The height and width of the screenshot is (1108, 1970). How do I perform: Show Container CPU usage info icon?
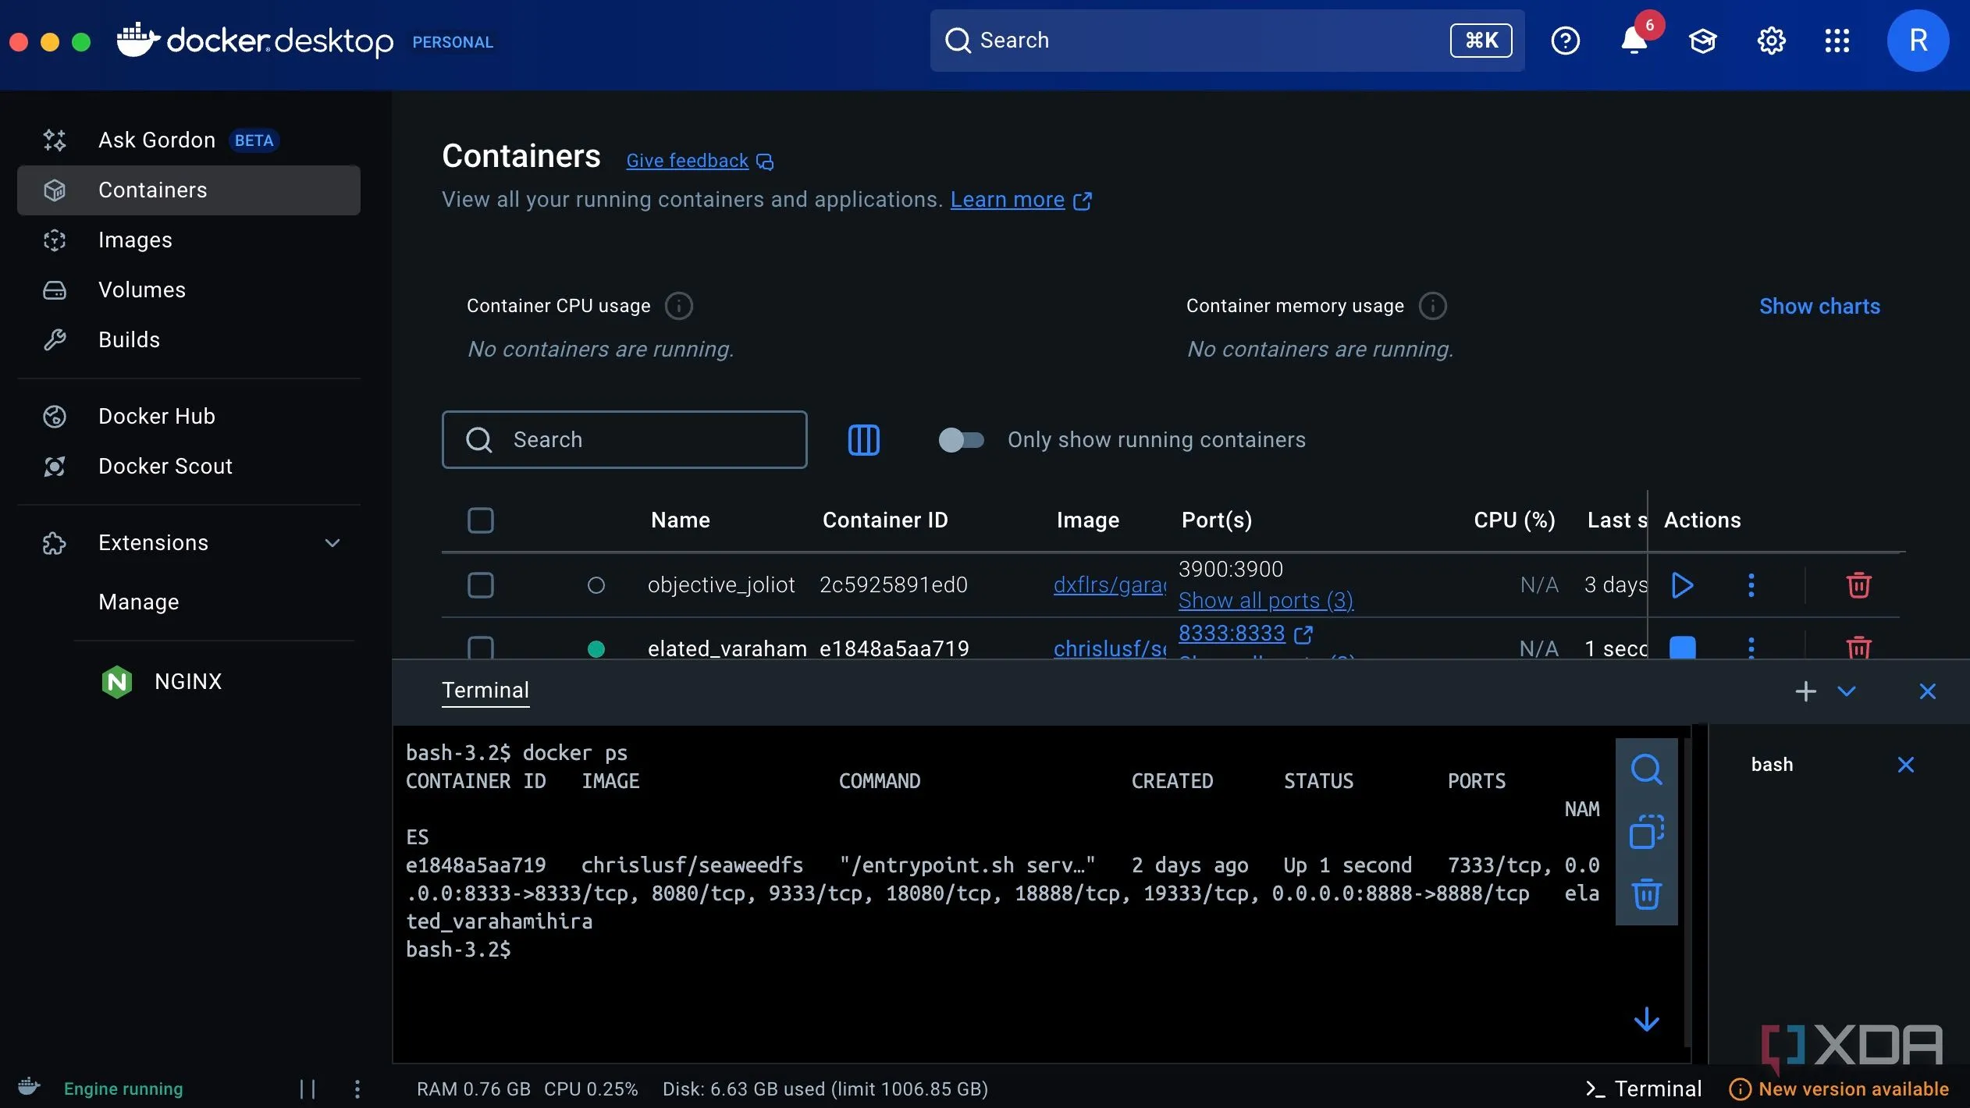tap(678, 306)
